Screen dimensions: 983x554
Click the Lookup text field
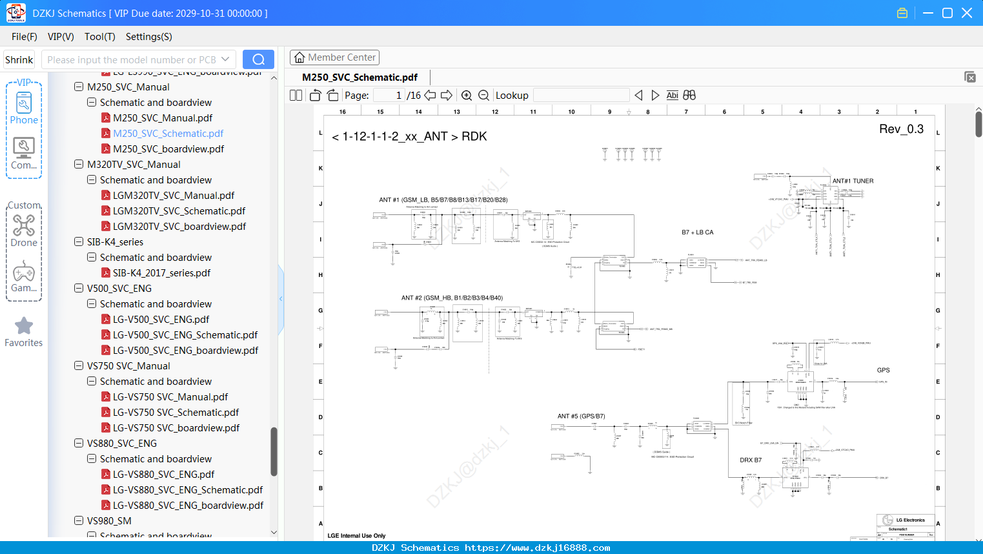point(582,95)
